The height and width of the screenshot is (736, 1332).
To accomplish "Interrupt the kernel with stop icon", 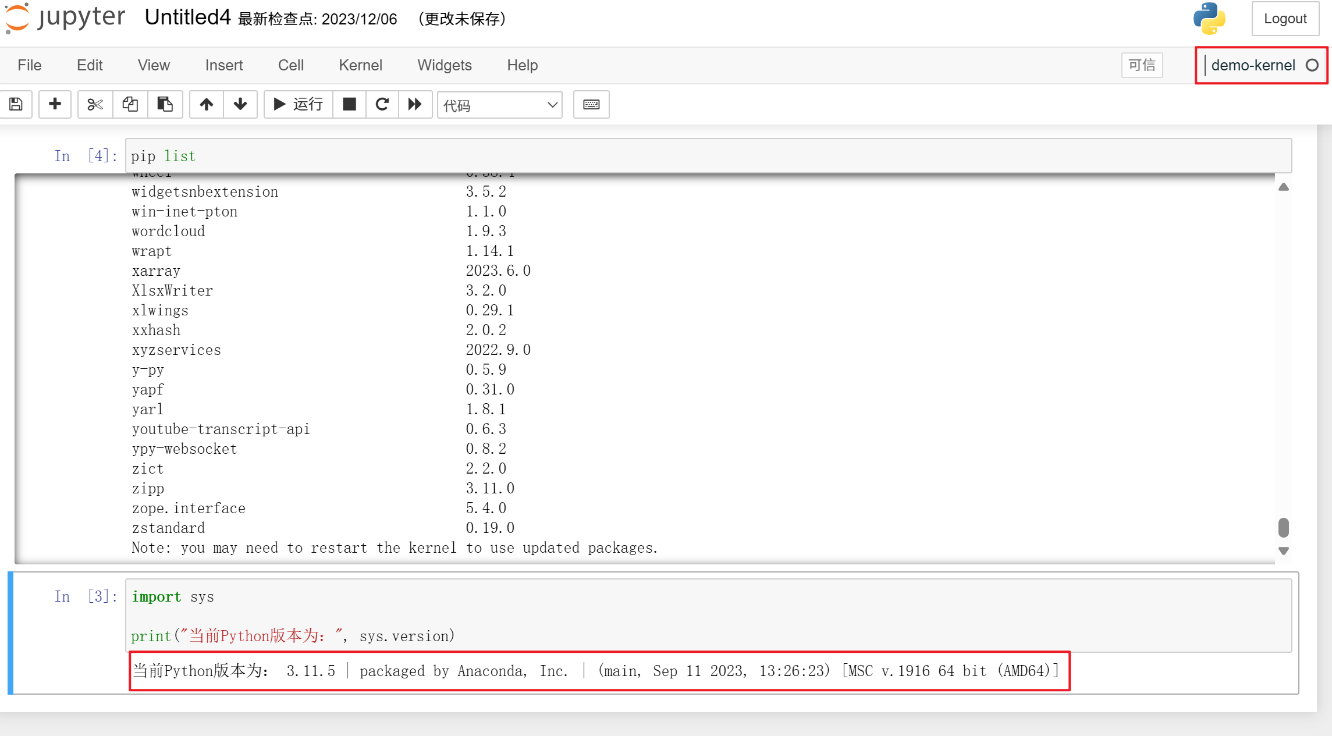I will tap(349, 105).
